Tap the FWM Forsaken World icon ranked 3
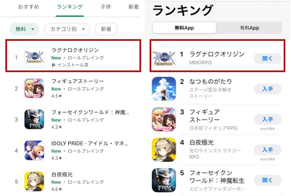 coord(35,119)
